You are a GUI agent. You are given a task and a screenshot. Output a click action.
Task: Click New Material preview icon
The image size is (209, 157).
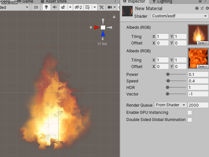(127, 11)
